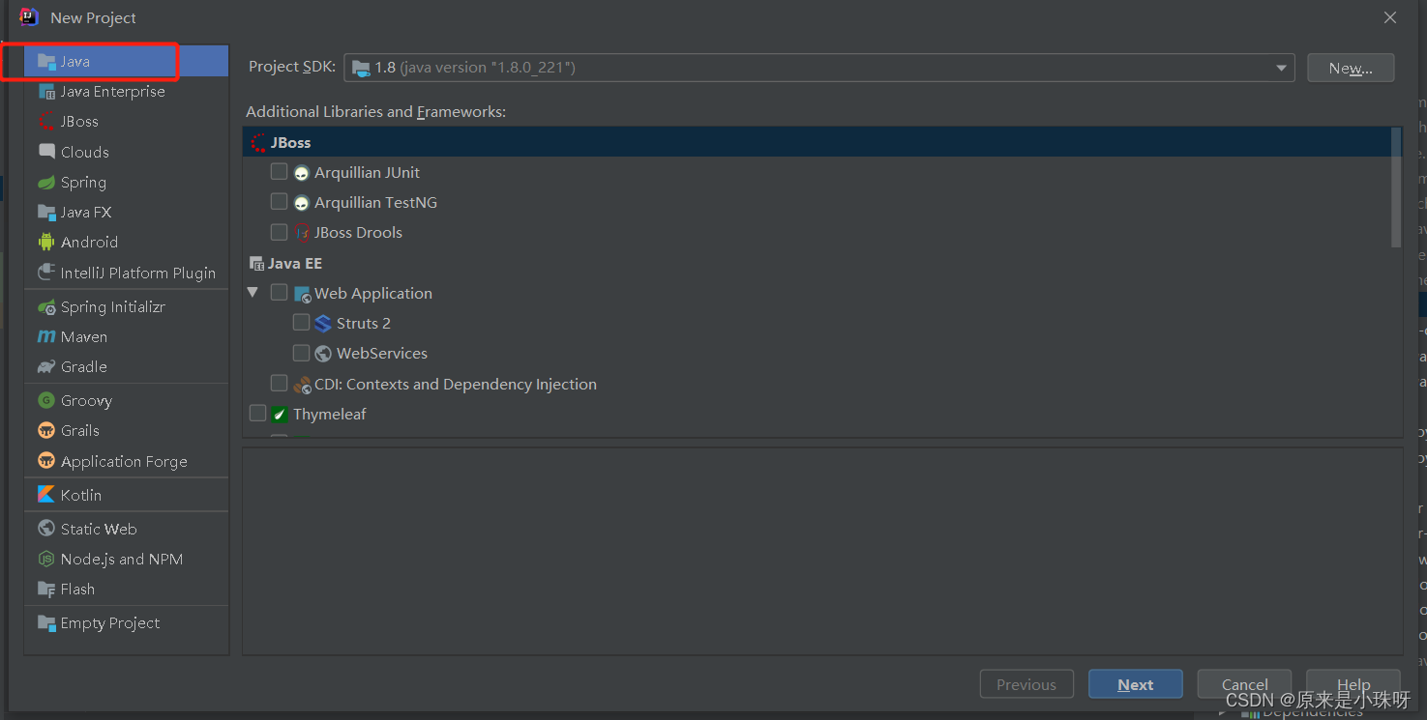Image resolution: width=1427 pixels, height=720 pixels.
Task: Choose Kotlin in project type list
Action: [127, 495]
